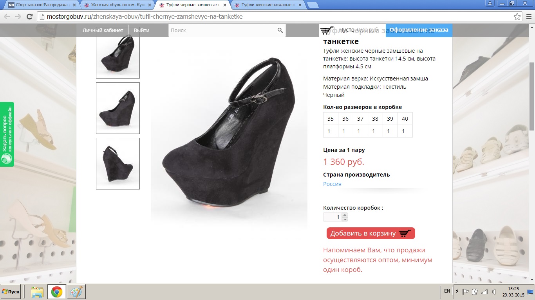
Task: Click 'Материал верха: Искусственная замша' text
Action: pos(376,79)
